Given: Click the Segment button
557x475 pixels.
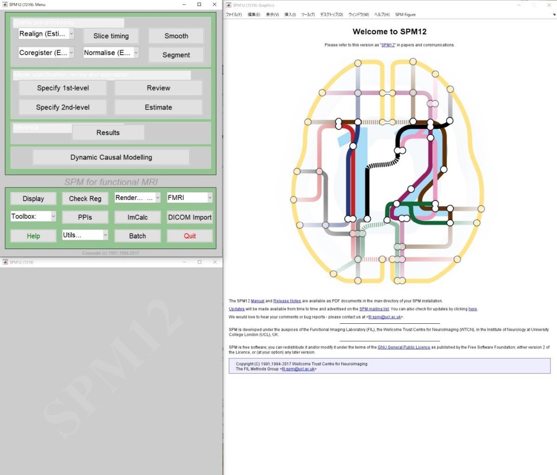Looking at the screenshot, I should [x=176, y=55].
